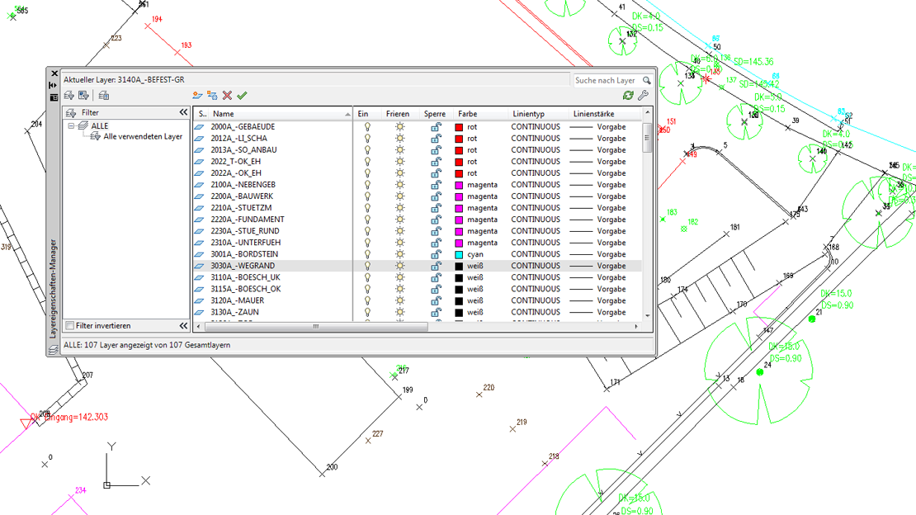916x515 pixels.
Task: Create a new layer with toolbar icon
Action: pos(197,95)
